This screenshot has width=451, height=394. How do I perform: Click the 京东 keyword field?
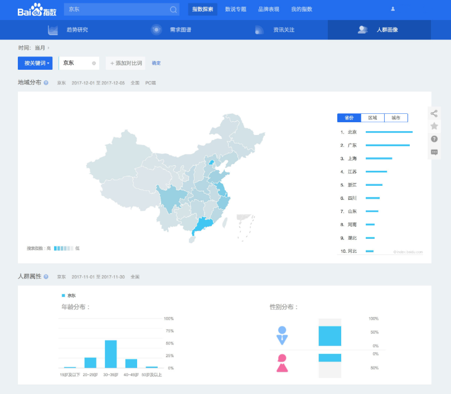79,63
